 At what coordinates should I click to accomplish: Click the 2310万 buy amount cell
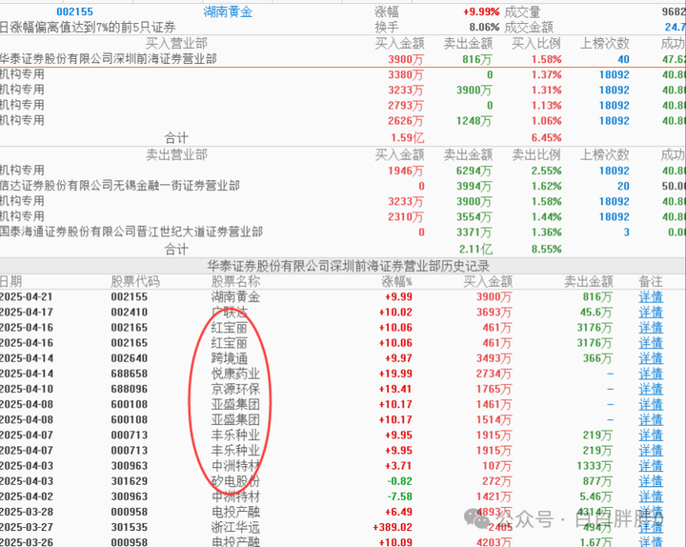[x=406, y=216]
